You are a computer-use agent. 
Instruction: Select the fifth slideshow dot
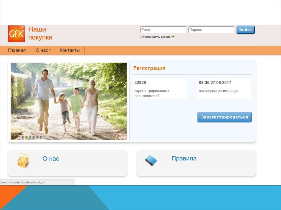37,137
